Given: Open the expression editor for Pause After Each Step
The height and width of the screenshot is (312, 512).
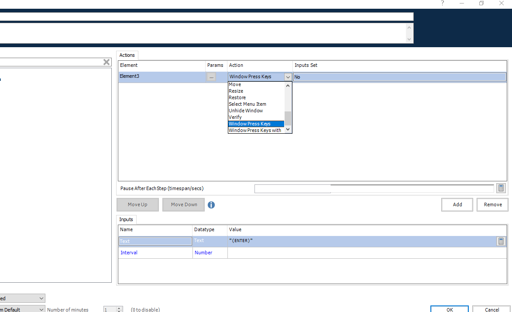Looking at the screenshot, I should click(x=501, y=188).
